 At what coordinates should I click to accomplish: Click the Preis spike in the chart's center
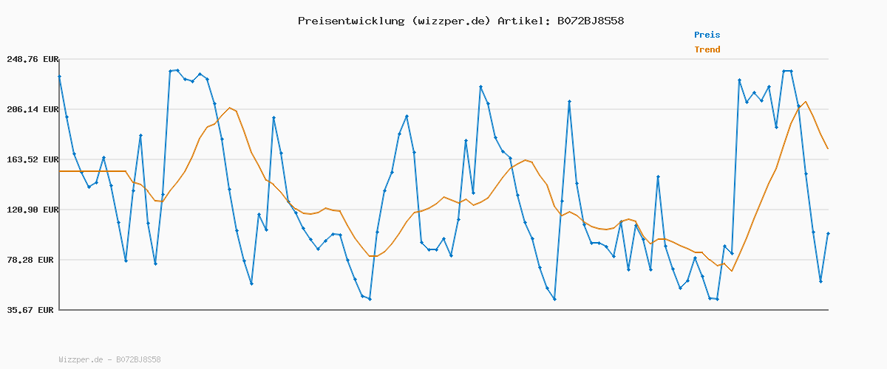coord(480,87)
